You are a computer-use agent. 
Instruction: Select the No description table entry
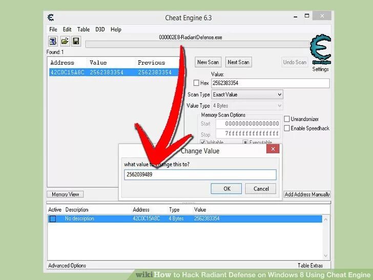(185, 218)
